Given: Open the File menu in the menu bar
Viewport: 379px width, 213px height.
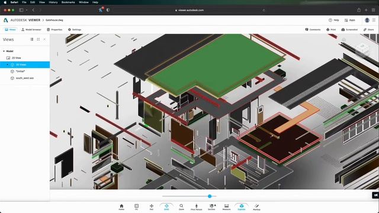Looking at the screenshot, I should click(24, 2).
